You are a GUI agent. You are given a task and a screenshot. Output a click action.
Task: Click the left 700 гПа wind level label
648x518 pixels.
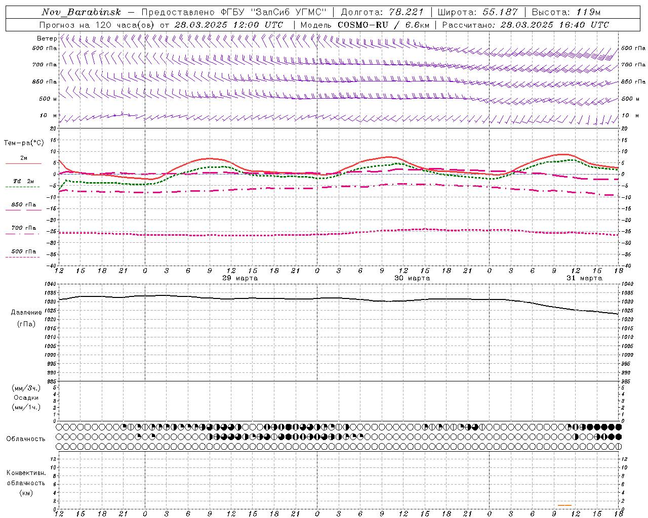pyautogui.click(x=45, y=65)
